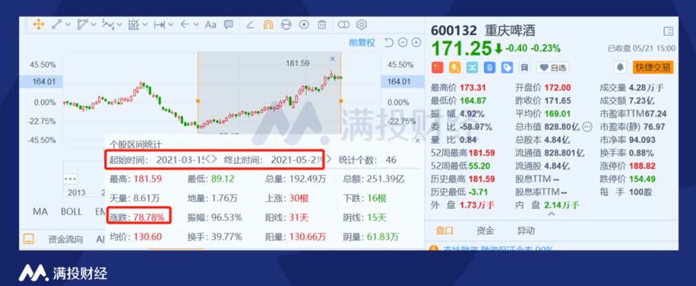Click the current price 171.25
Image resolution: width=696 pixels, height=286 pixels.
(461, 48)
